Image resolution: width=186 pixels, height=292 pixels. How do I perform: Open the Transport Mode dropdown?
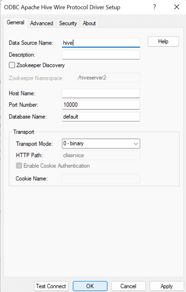(101, 143)
